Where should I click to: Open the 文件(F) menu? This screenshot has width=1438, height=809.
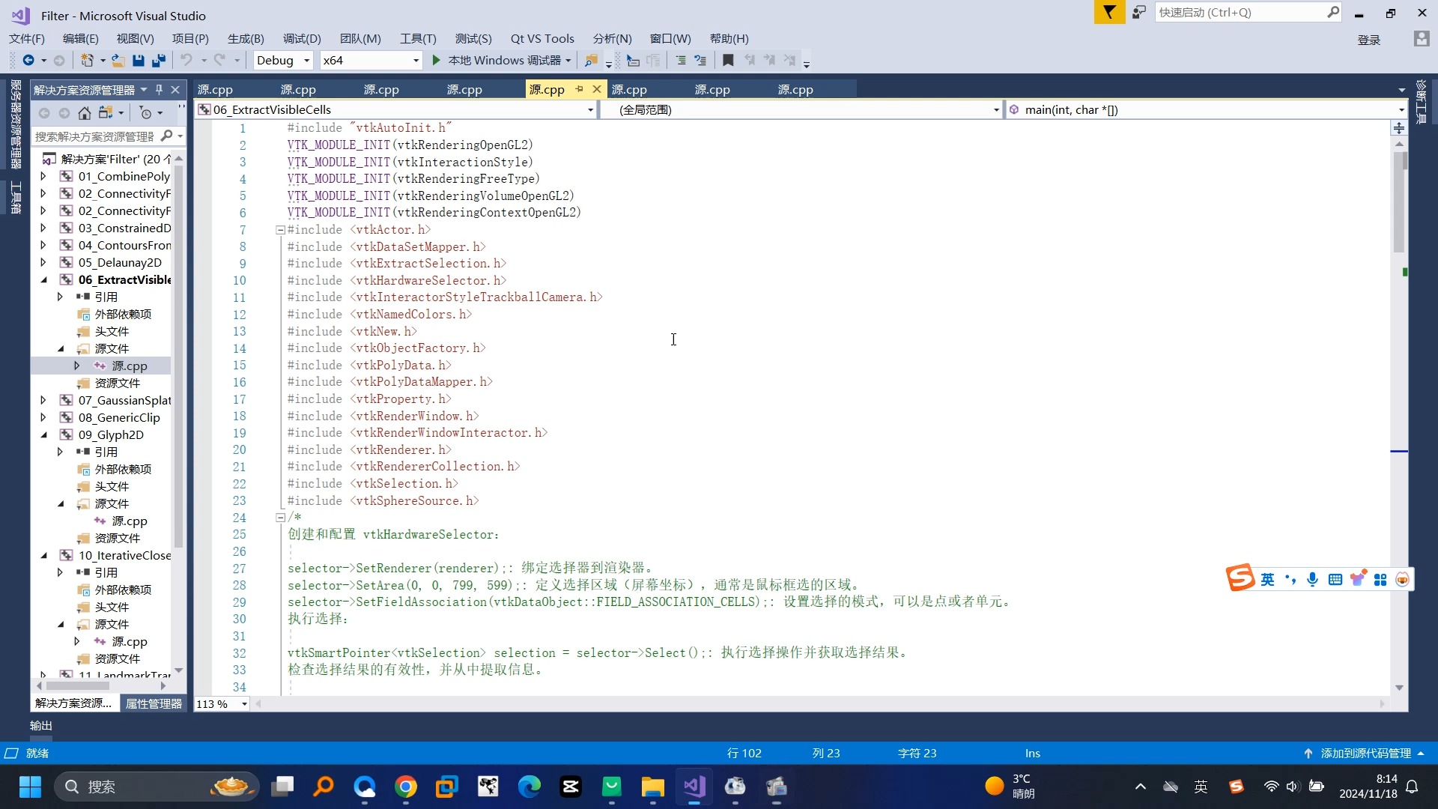click(x=27, y=39)
